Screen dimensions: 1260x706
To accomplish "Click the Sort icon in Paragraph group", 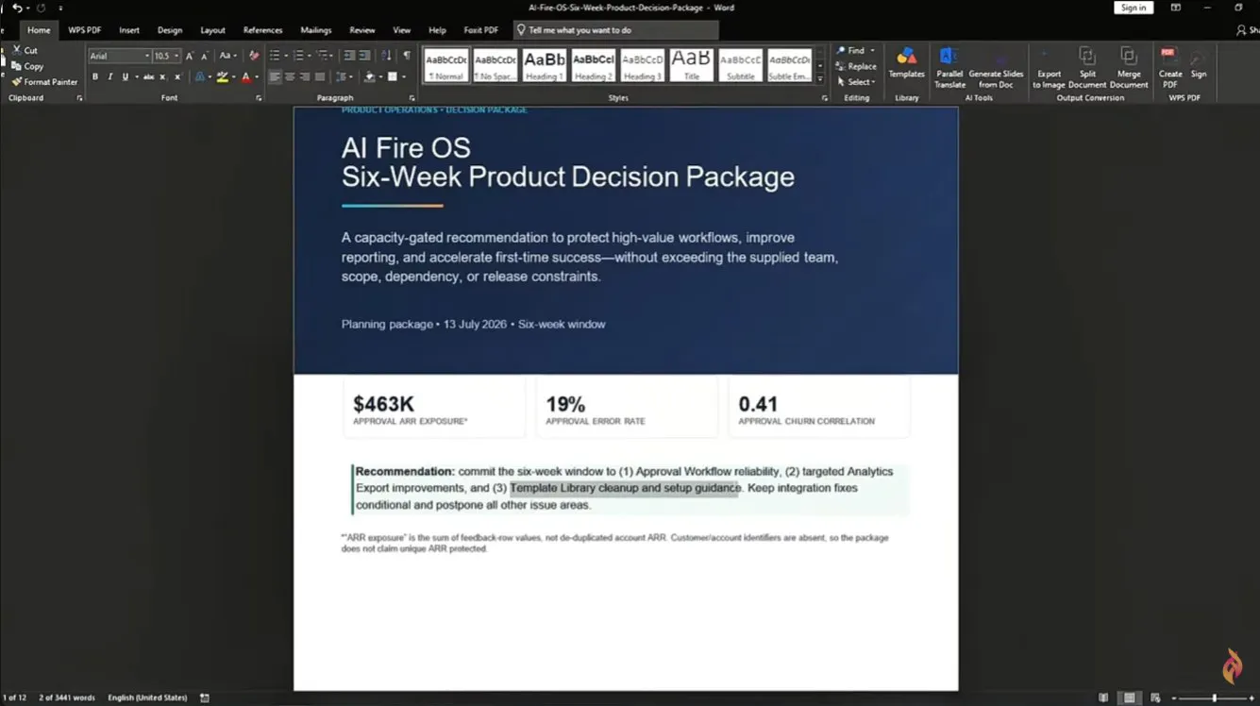I will (x=386, y=56).
